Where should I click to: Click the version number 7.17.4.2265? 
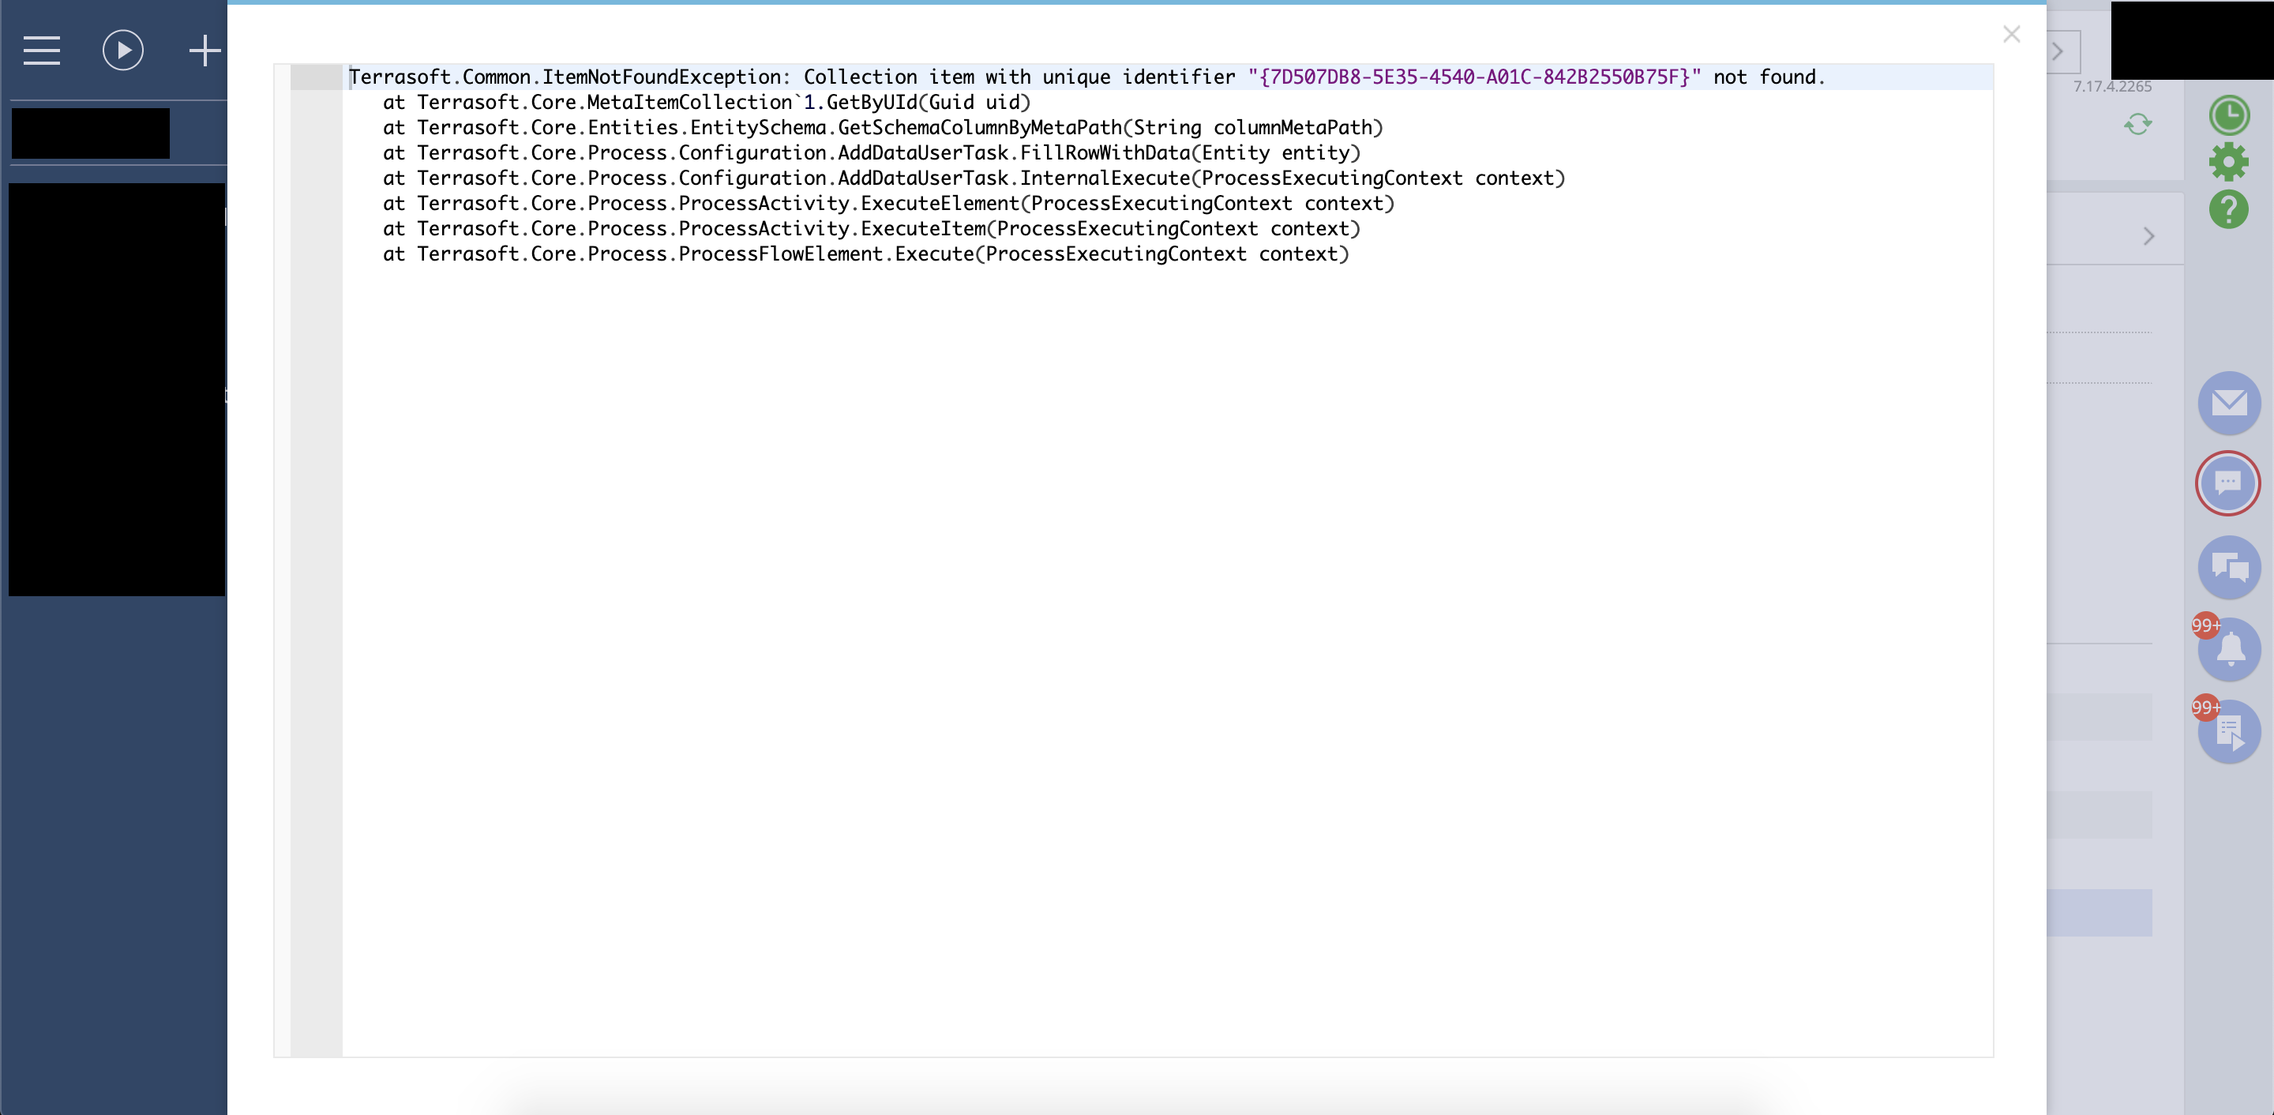[x=2112, y=87]
